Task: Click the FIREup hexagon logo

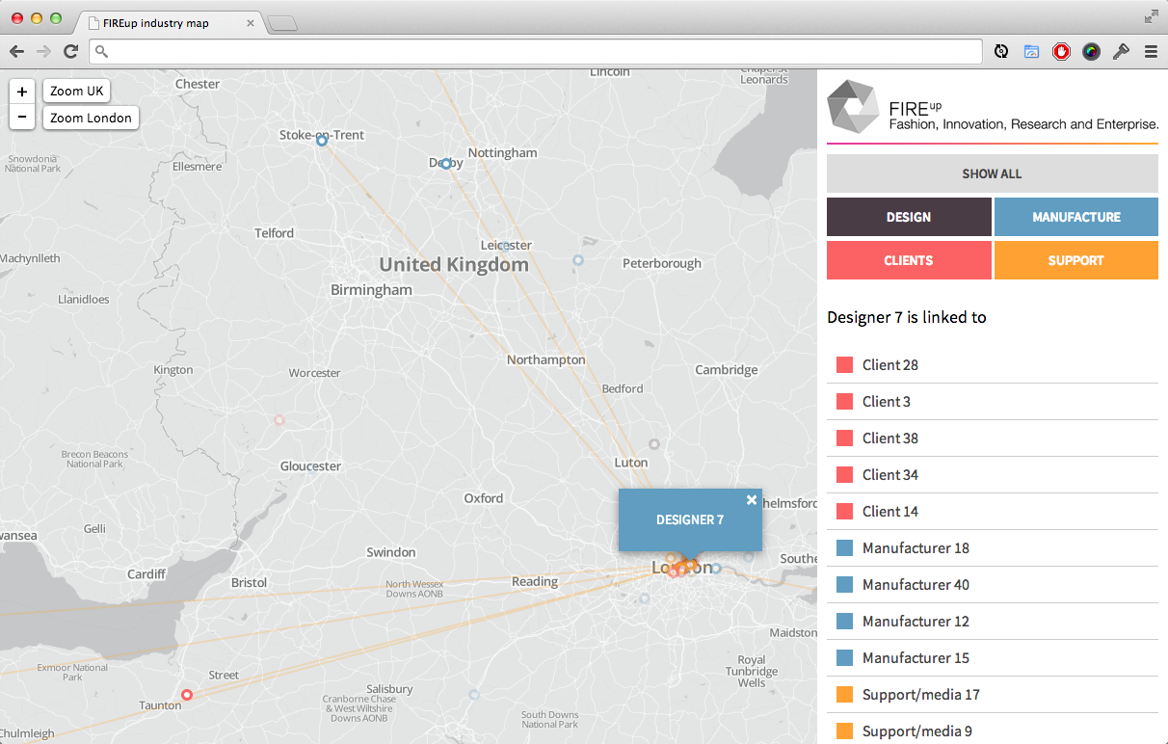Action: tap(853, 106)
